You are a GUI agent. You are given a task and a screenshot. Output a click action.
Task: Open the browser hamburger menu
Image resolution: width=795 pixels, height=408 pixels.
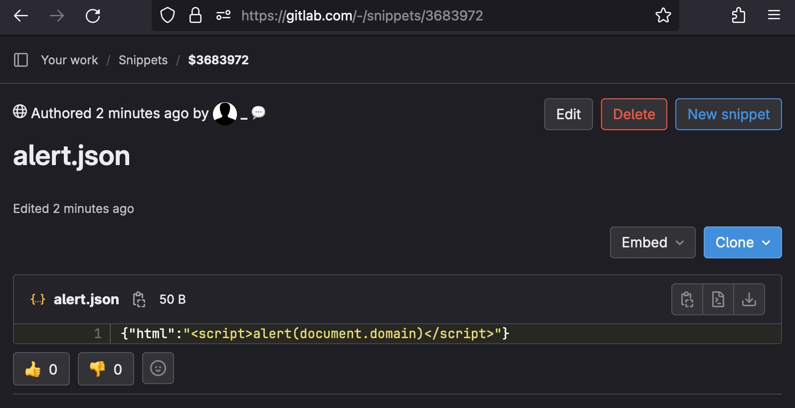774,15
